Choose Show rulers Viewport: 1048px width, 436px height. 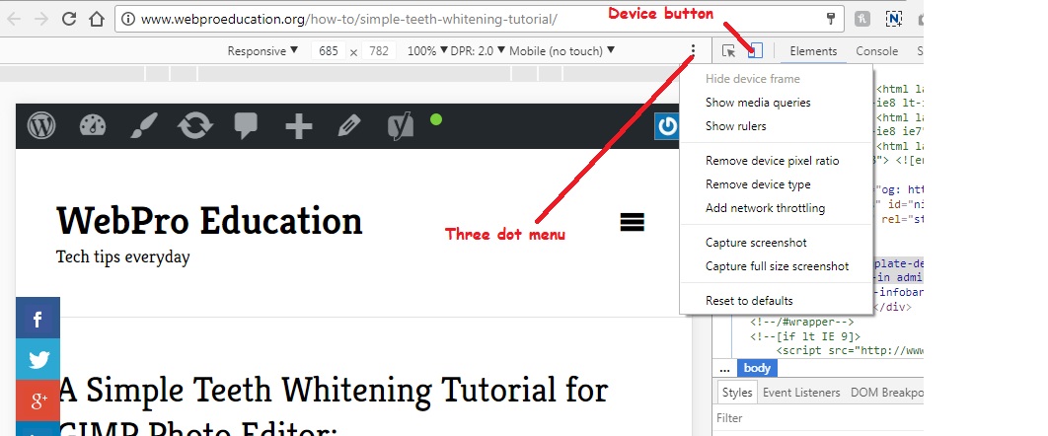pos(776,126)
